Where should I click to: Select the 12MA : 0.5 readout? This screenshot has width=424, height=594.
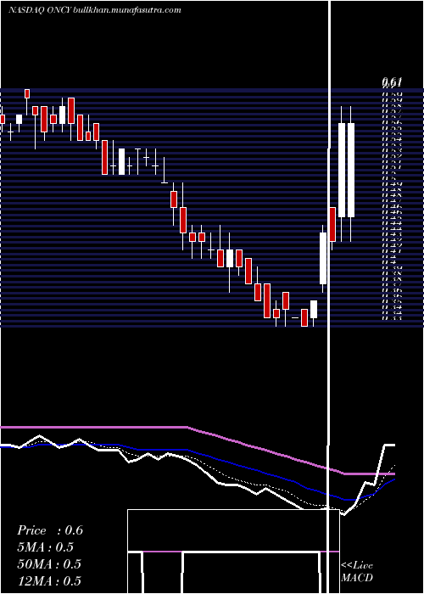(49, 580)
